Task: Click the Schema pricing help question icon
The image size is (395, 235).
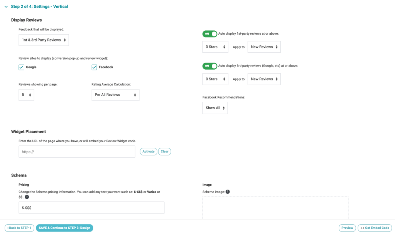Action: coord(27,197)
